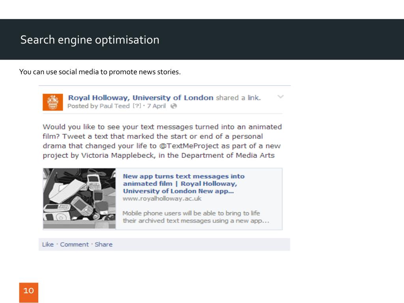Click 'shared a link.' text in post header
The height and width of the screenshot is (303, 404).
click(238, 98)
